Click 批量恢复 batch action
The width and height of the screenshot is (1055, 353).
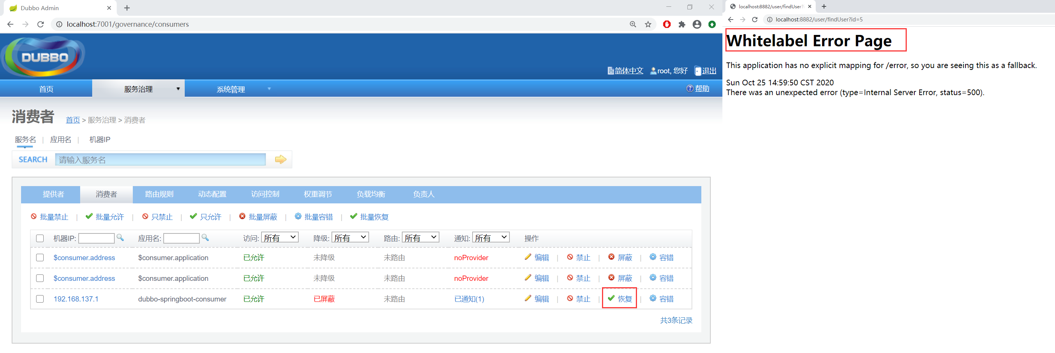[370, 217]
